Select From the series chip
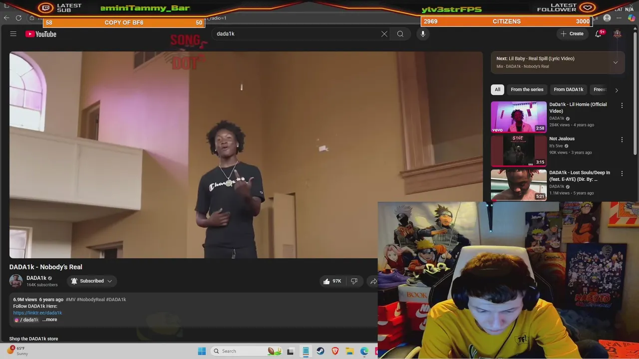This screenshot has width=639, height=359. pos(527,90)
